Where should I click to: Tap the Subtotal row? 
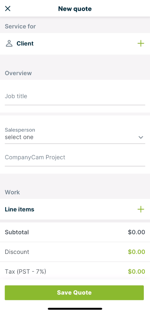(x=75, y=232)
